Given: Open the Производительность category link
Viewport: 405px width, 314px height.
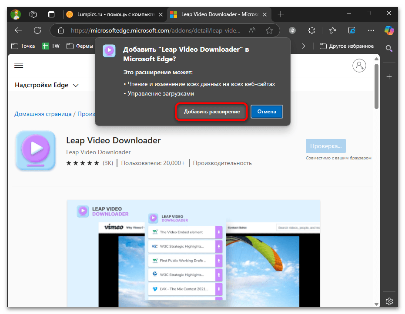Looking at the screenshot, I should coord(222,163).
